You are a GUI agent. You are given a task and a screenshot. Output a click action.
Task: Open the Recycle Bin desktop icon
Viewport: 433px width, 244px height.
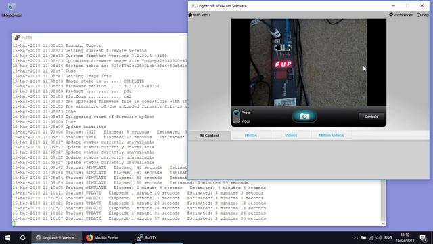tap(12, 9)
